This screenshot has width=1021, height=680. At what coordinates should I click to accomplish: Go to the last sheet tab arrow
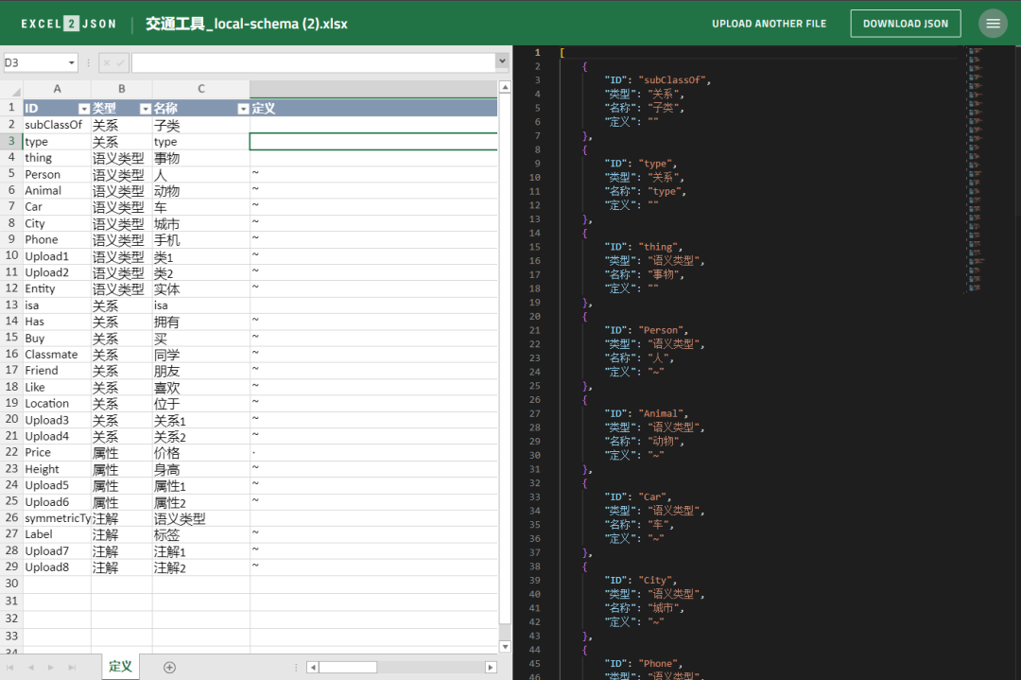tap(72, 667)
